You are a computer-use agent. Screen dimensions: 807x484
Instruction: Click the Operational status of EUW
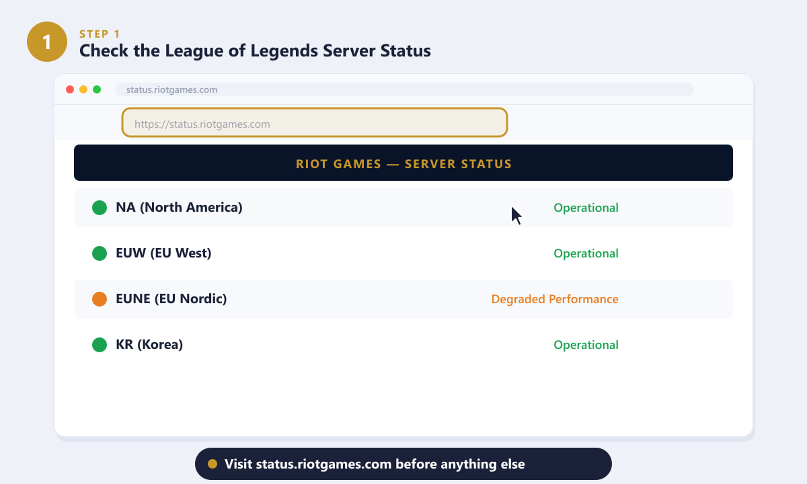point(586,253)
